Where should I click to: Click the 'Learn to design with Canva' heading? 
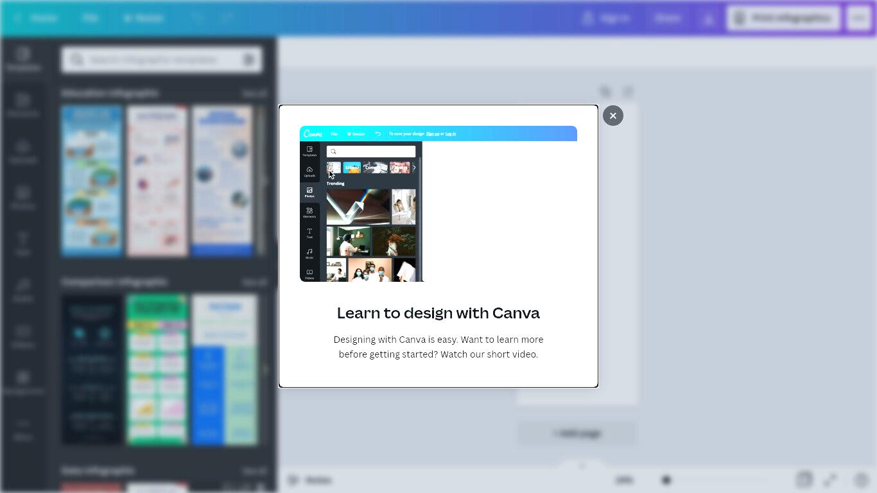[438, 313]
